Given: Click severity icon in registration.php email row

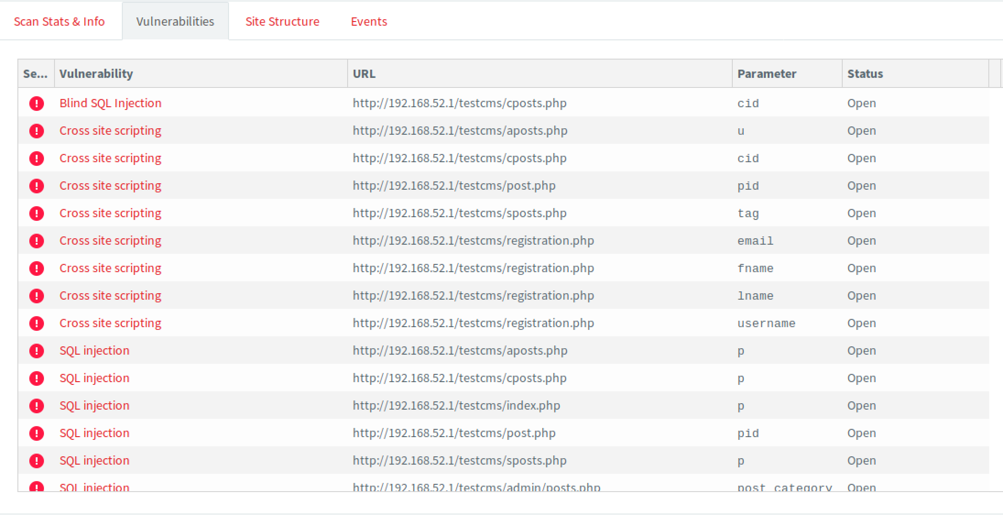Looking at the screenshot, I should click(37, 241).
